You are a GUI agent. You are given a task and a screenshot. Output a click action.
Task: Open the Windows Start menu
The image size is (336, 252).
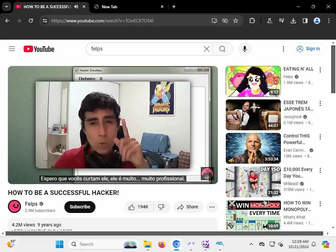tap(59, 244)
